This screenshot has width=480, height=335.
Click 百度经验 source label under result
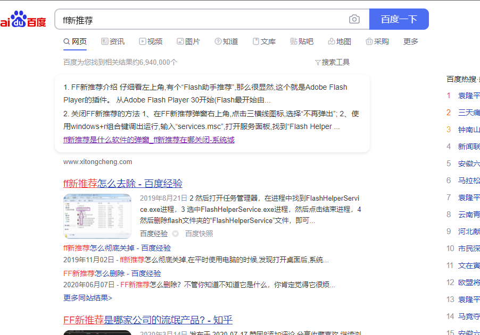(x=154, y=234)
